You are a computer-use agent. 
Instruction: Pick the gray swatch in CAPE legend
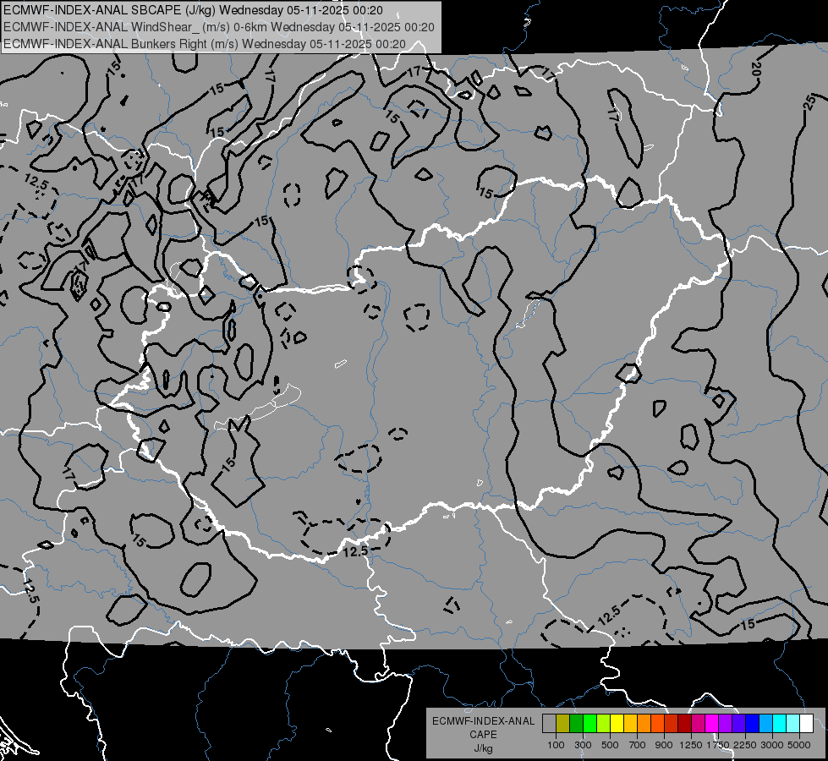click(549, 724)
